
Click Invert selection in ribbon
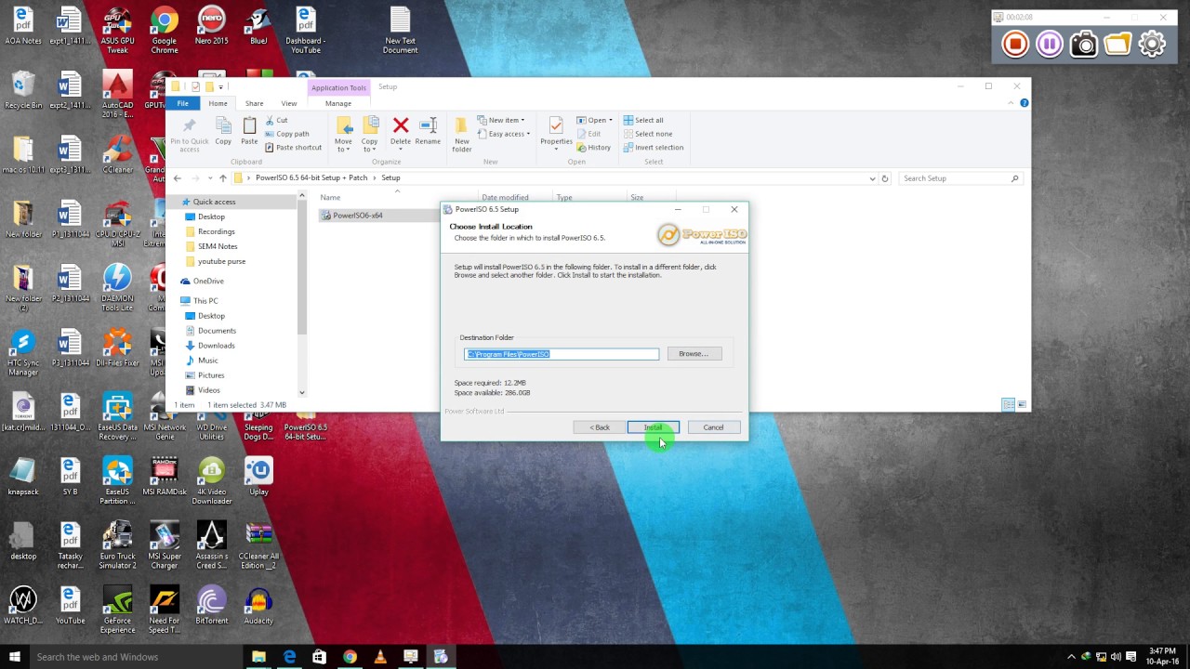click(x=654, y=148)
